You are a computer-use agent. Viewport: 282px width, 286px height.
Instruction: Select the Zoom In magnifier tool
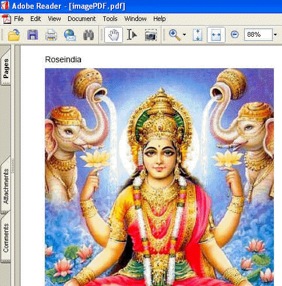(175, 35)
